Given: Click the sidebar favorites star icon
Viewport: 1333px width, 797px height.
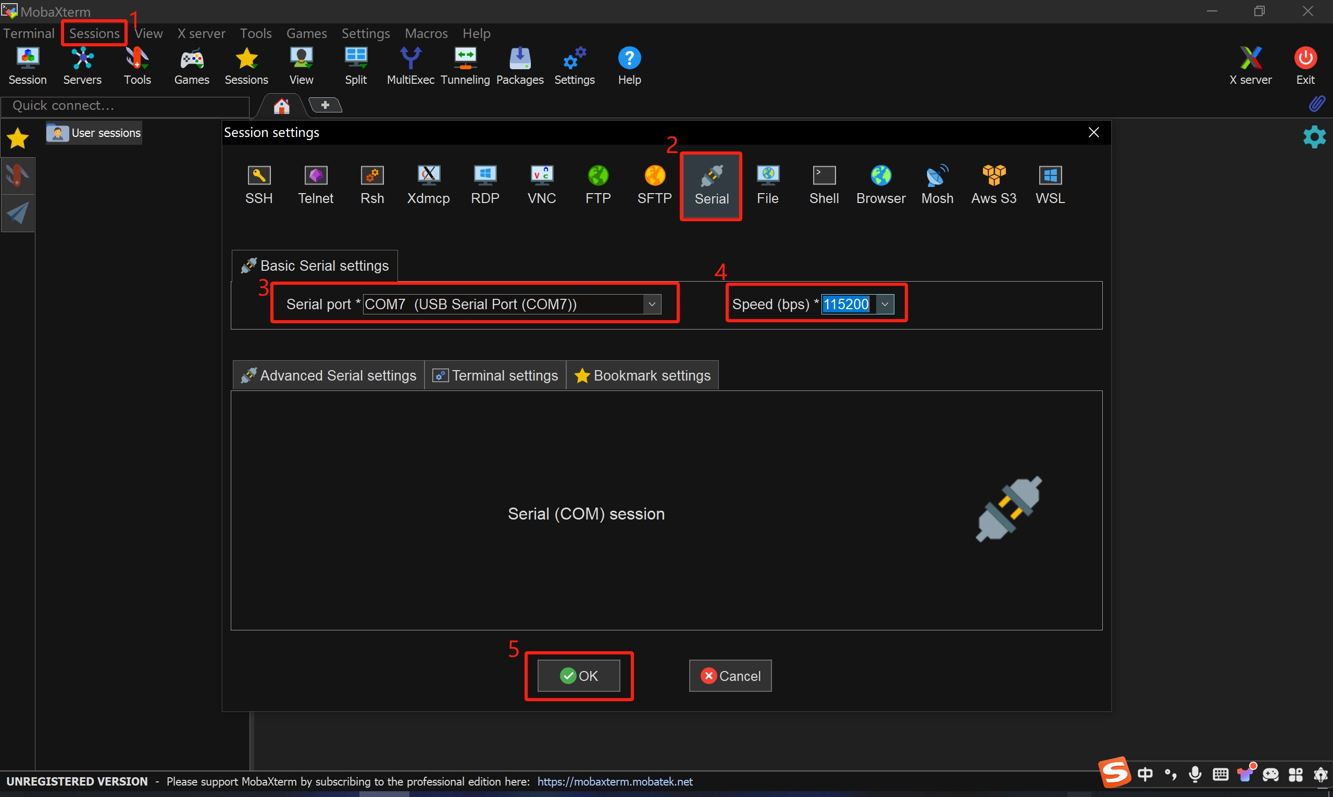Looking at the screenshot, I should 18,138.
